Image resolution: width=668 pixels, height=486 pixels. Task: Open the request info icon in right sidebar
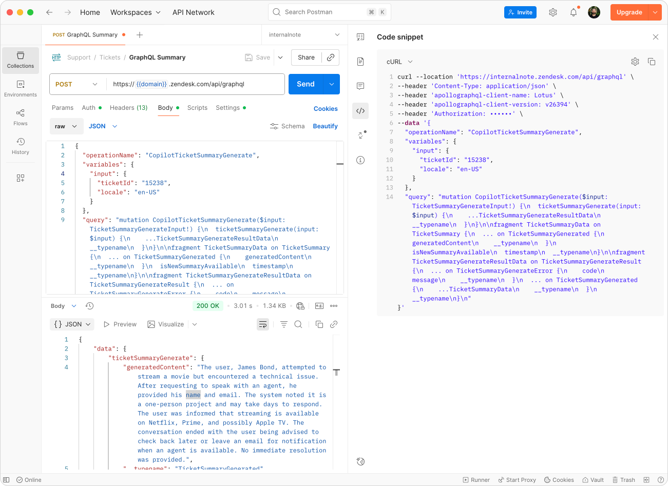tap(360, 160)
